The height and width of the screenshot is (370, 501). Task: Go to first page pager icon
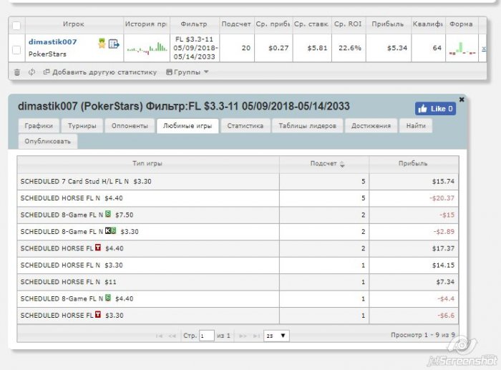click(x=159, y=336)
